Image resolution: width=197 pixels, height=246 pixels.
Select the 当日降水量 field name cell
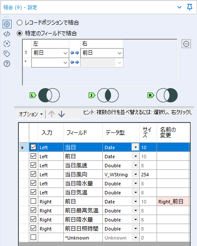[x=83, y=183]
